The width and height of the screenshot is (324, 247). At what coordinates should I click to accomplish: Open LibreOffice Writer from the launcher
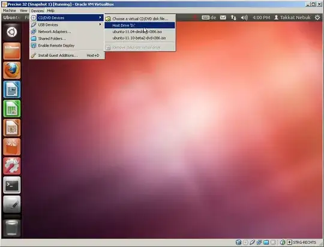12,89
